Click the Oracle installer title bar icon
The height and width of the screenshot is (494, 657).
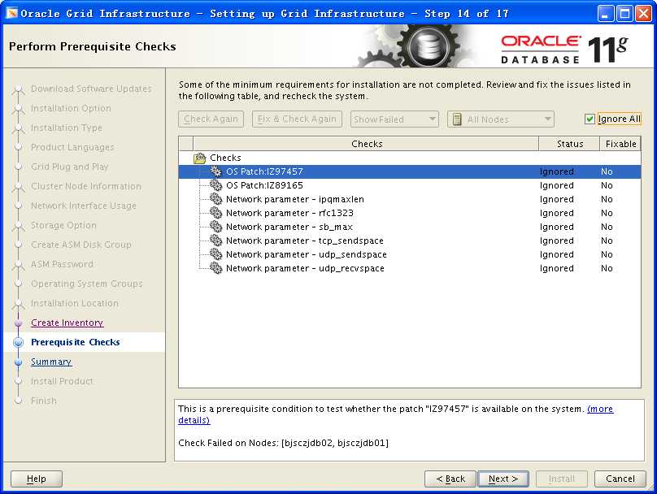click(x=11, y=13)
